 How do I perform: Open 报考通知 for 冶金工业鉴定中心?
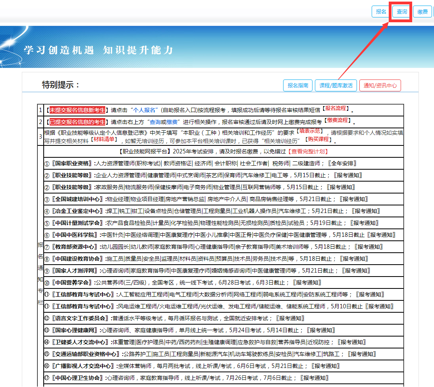coord(366,211)
